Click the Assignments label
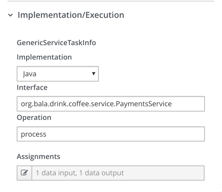The image size is (222, 192). [x=39, y=157]
